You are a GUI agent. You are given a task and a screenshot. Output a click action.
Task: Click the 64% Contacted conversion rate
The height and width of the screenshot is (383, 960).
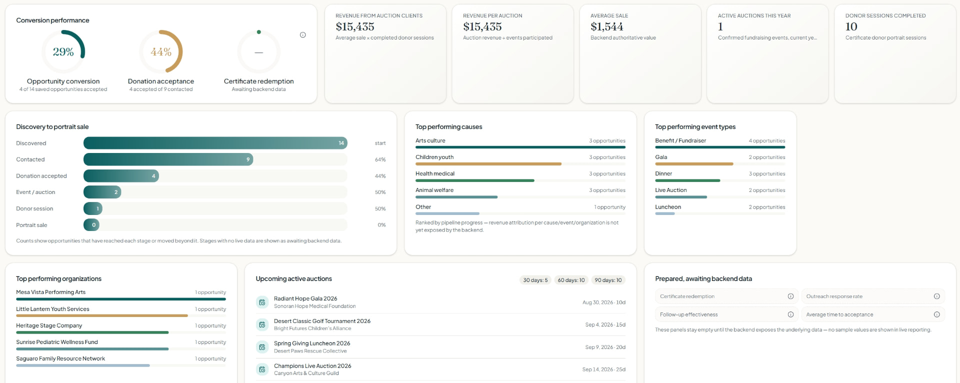380,159
